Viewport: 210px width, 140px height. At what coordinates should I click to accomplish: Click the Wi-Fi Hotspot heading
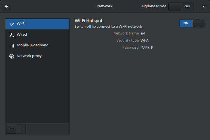click(89, 21)
